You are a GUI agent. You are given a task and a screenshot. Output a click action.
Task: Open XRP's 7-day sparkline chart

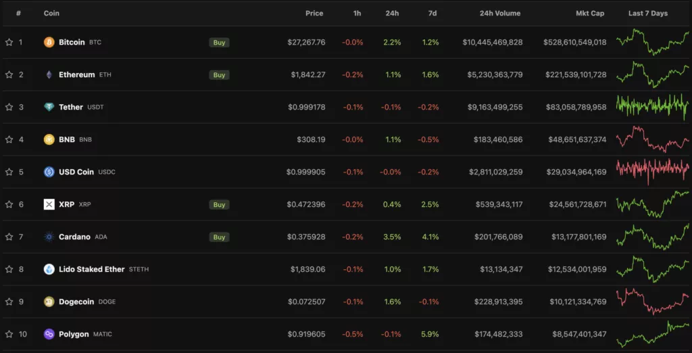tap(653, 204)
